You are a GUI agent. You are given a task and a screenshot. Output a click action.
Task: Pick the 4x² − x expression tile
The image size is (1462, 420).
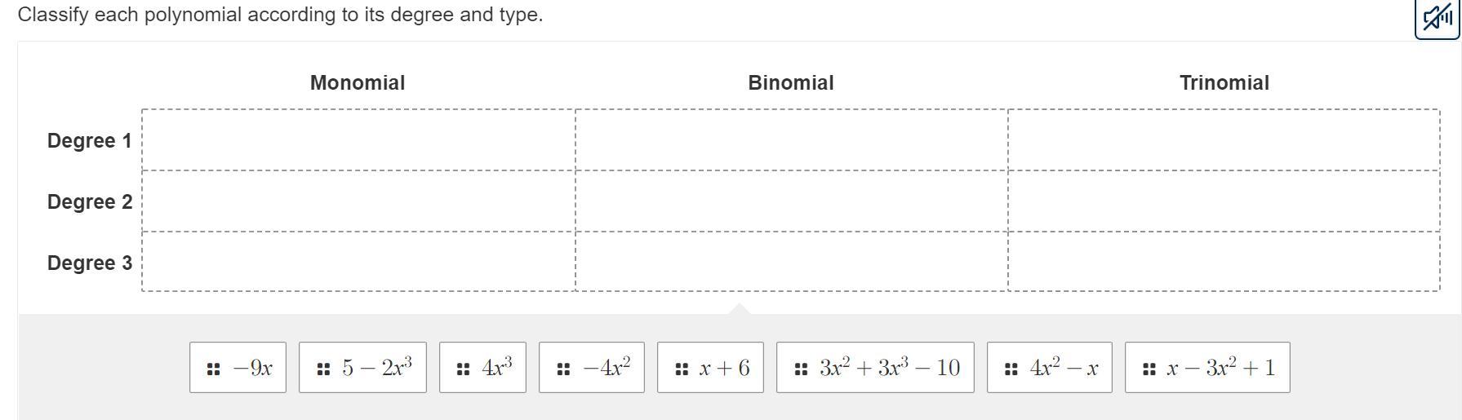(x=1049, y=368)
